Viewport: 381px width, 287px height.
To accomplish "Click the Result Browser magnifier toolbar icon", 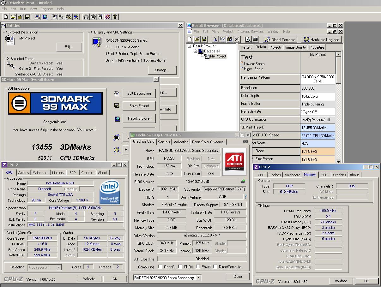I will click(45, 17).
